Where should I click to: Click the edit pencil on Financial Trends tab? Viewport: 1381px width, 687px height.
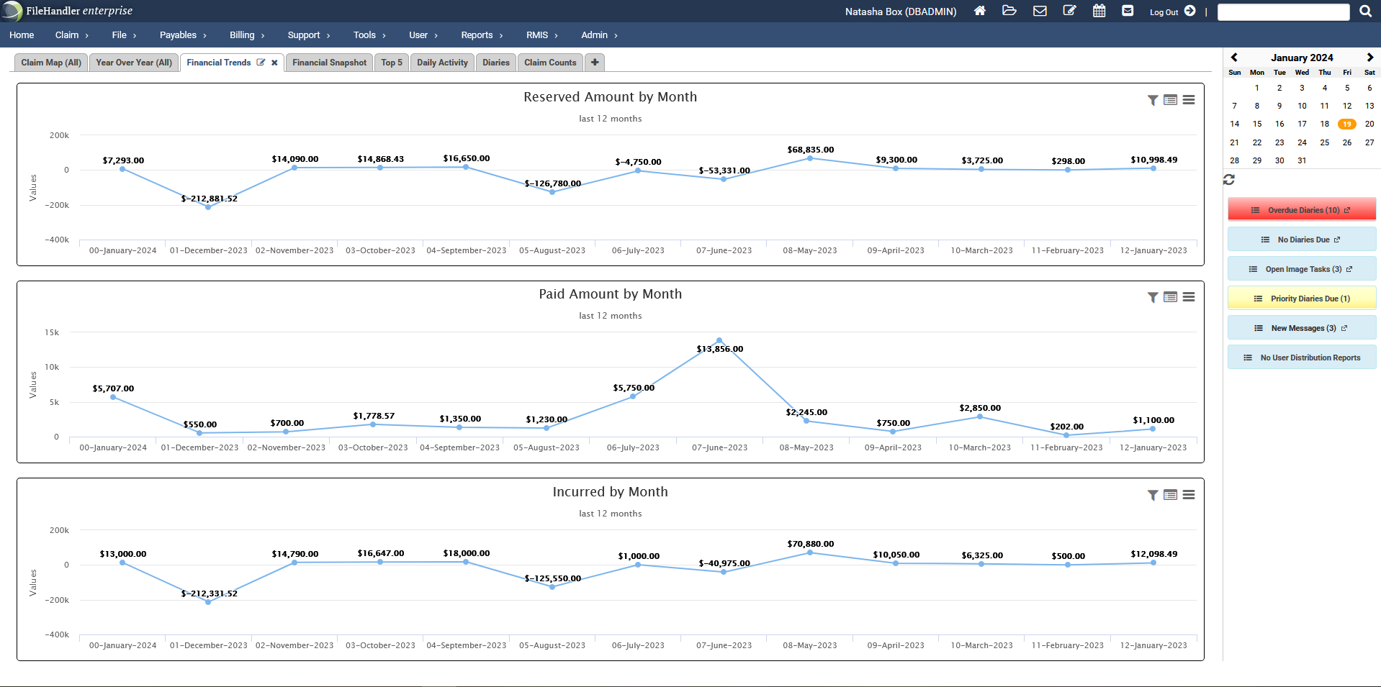click(x=261, y=62)
